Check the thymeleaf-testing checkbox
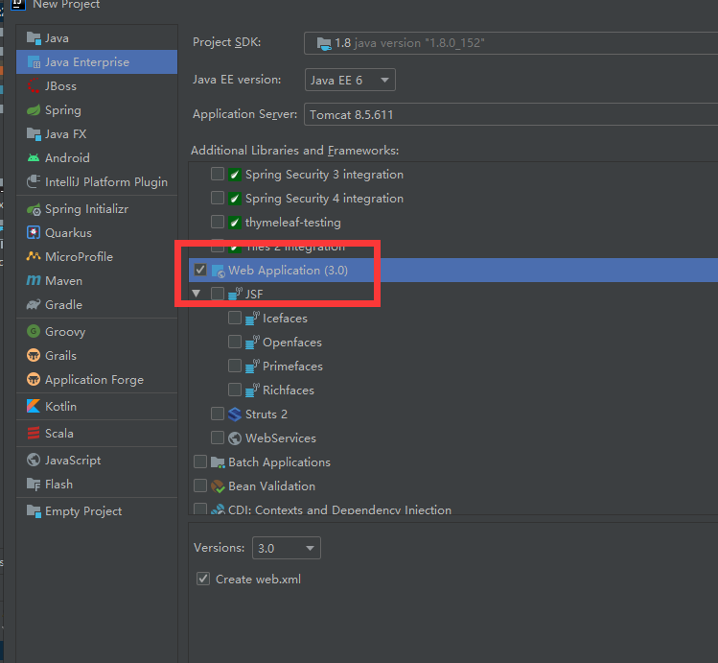The width and height of the screenshot is (718, 663). 218,222
